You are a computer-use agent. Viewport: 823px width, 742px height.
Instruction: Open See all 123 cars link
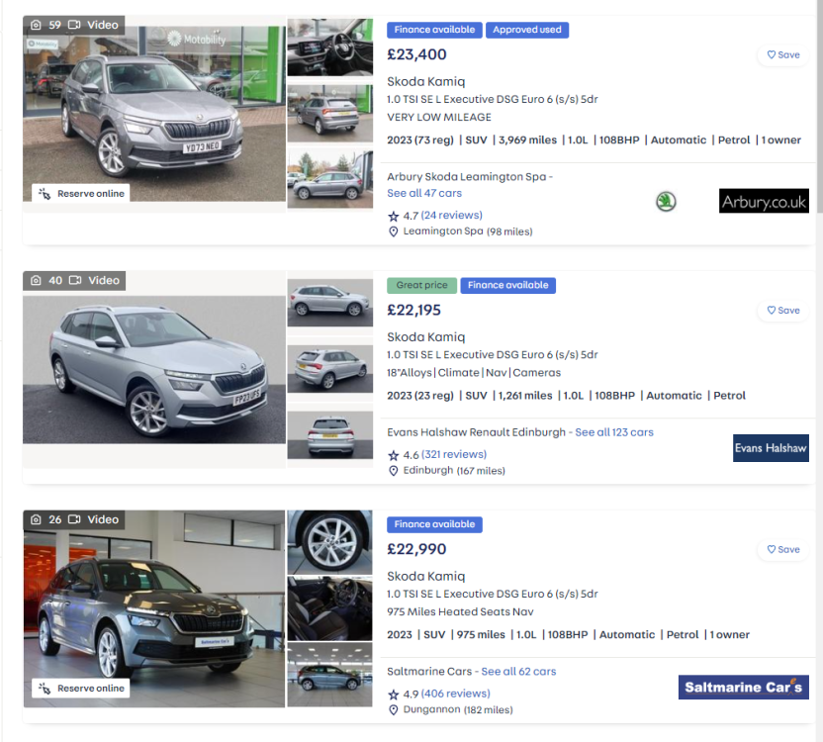click(x=614, y=432)
